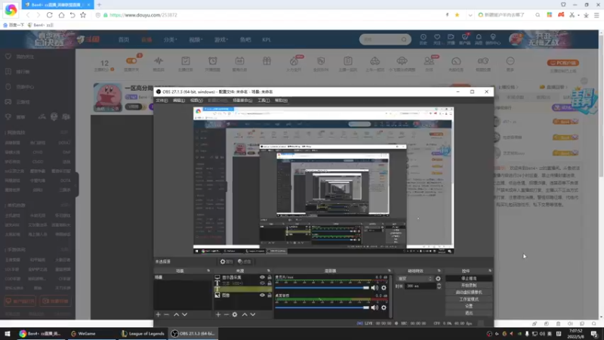This screenshot has height=340, width=604.
Task: Toggle lock on Display Capture source
Action: click(x=270, y=277)
